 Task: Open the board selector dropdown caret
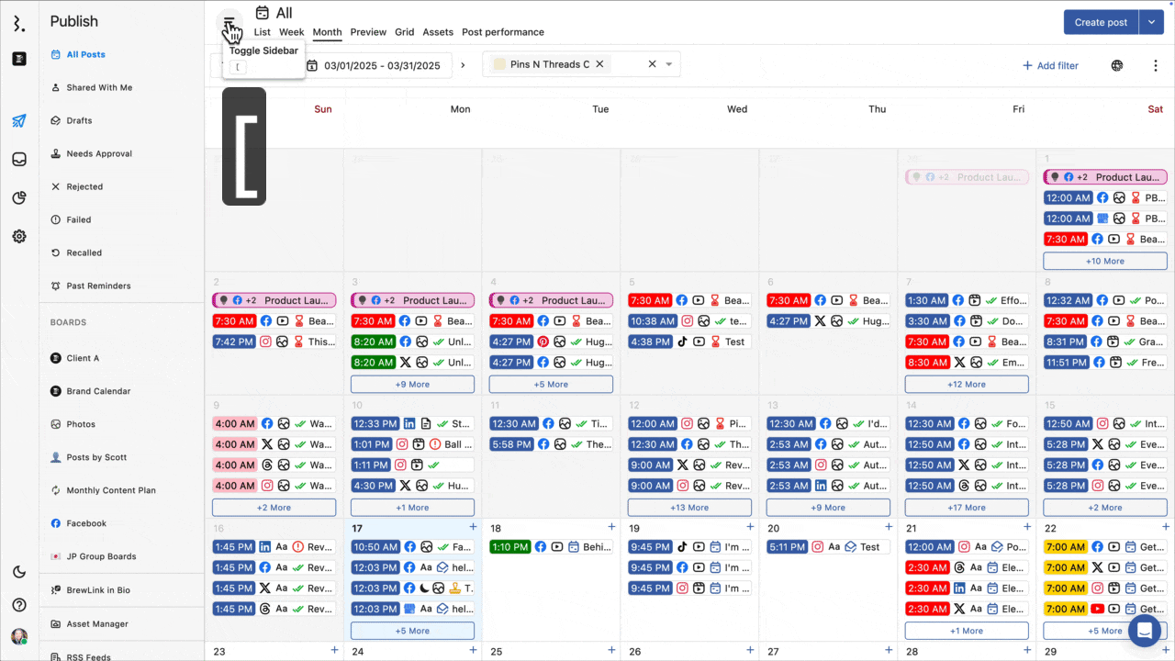pos(669,64)
